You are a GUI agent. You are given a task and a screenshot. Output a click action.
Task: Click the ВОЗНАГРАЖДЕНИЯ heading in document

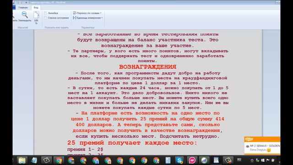(147, 67)
